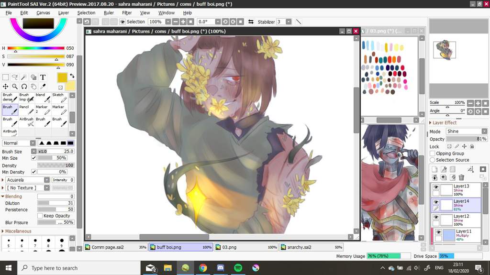
Task: Click the transparent color toggle icon
Action: click(60, 88)
